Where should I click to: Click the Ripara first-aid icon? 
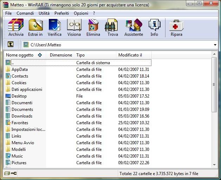[176, 25]
